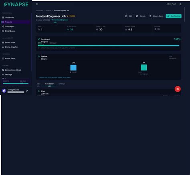Collapse the sidebar with the panel toggle icon

point(37,4)
